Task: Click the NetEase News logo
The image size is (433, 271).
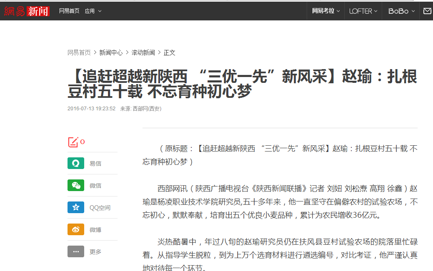Action: click(27, 11)
